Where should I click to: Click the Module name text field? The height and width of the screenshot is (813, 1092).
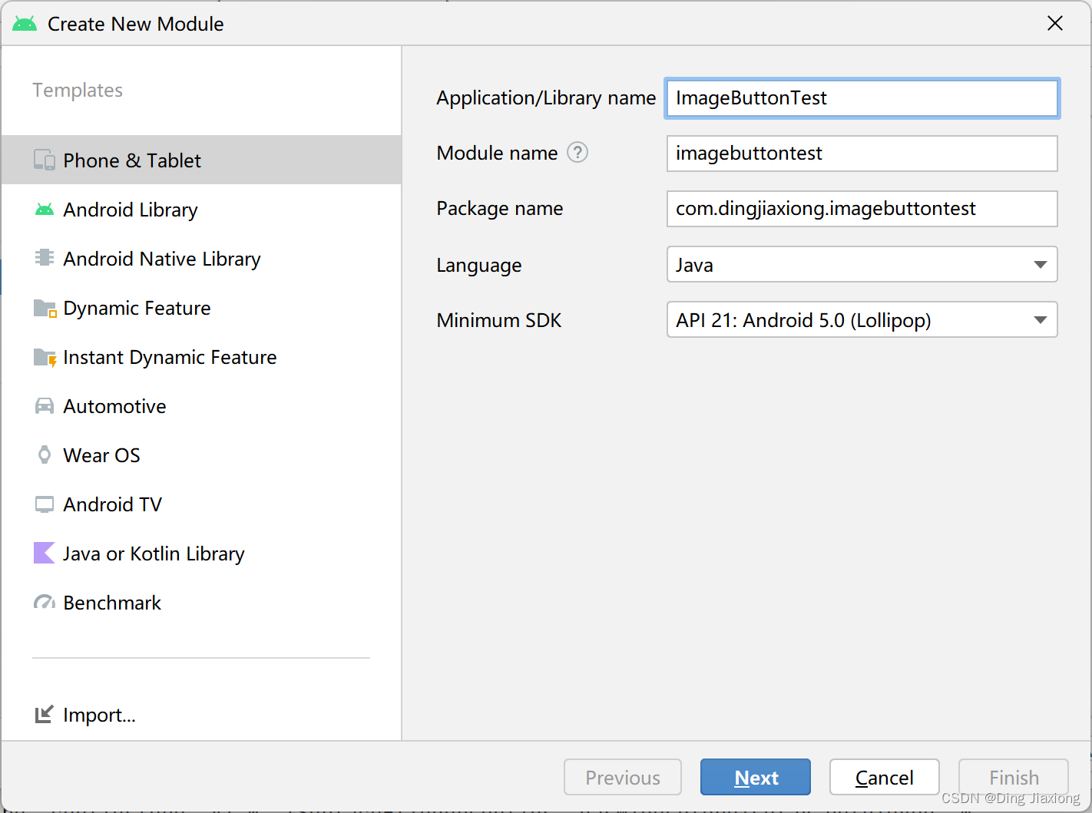pos(862,154)
